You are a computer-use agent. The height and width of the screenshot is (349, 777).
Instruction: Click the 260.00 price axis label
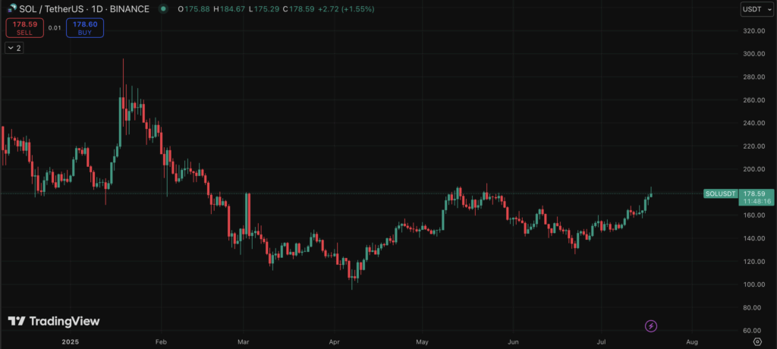(x=755, y=100)
